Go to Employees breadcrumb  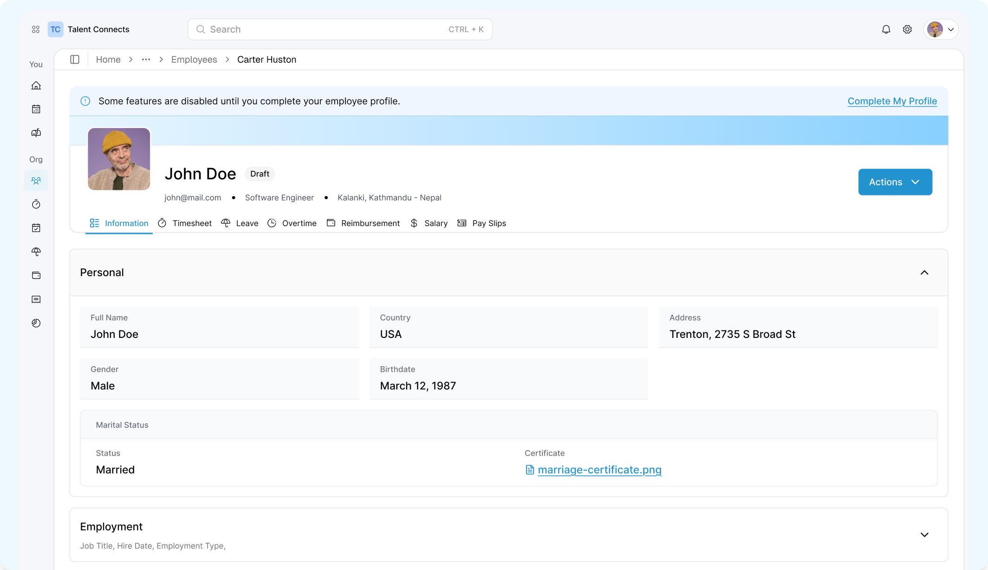click(x=194, y=59)
